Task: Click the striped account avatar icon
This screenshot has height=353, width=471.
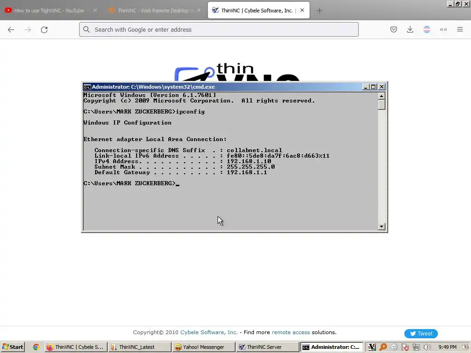Action: 426,29
